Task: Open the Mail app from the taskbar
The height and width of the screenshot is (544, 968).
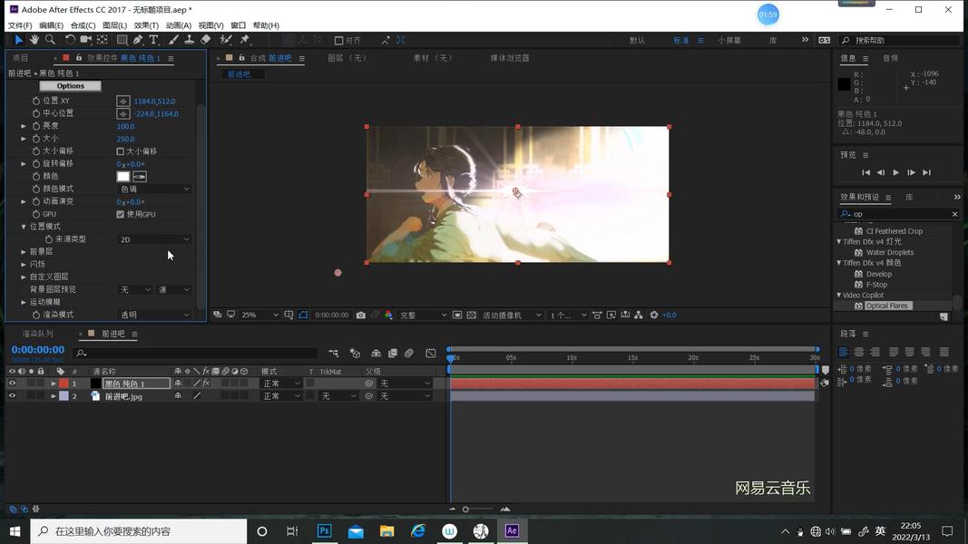Action: tap(356, 531)
